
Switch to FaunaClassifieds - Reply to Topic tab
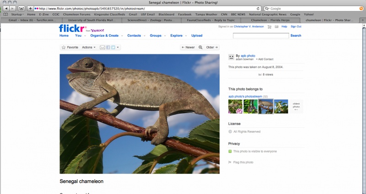coord(211,20)
